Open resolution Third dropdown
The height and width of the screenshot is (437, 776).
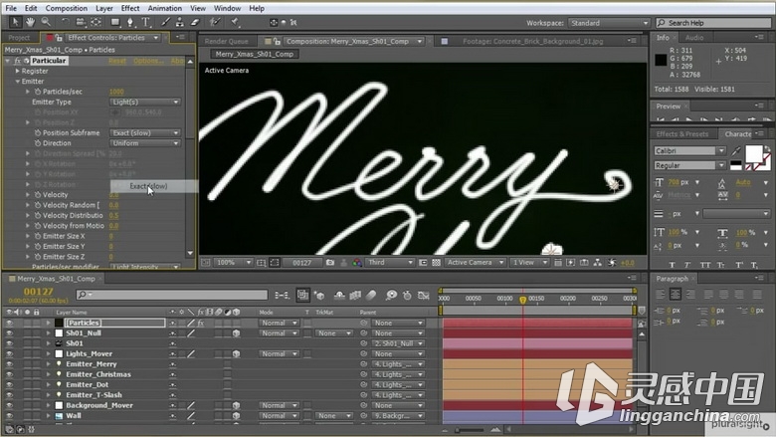[x=389, y=262]
